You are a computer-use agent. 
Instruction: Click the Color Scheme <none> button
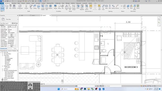tap(12, 45)
